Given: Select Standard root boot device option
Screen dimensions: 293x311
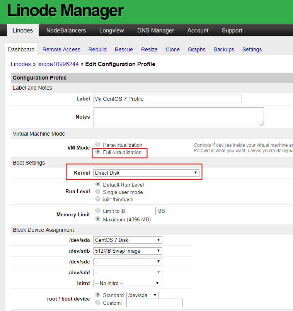Looking at the screenshot, I should [98, 294].
